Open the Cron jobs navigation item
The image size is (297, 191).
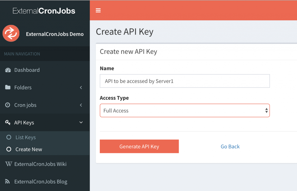pos(45,105)
